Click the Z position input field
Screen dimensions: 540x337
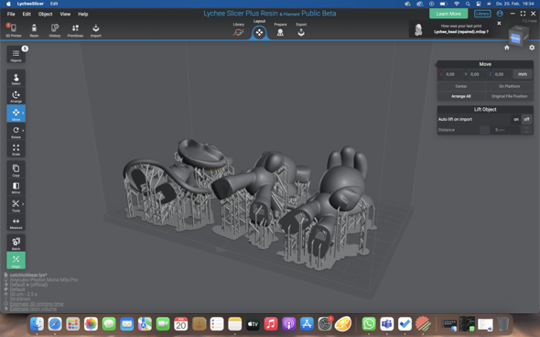502,74
